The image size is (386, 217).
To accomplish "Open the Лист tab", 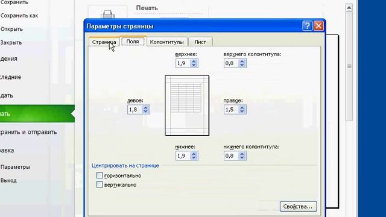I will tap(200, 42).
